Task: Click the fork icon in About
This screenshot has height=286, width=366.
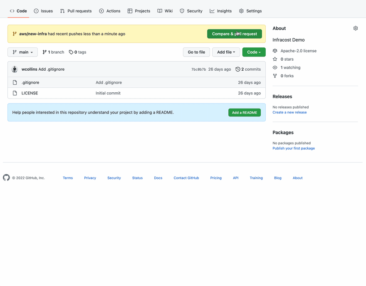Action: 275,76
